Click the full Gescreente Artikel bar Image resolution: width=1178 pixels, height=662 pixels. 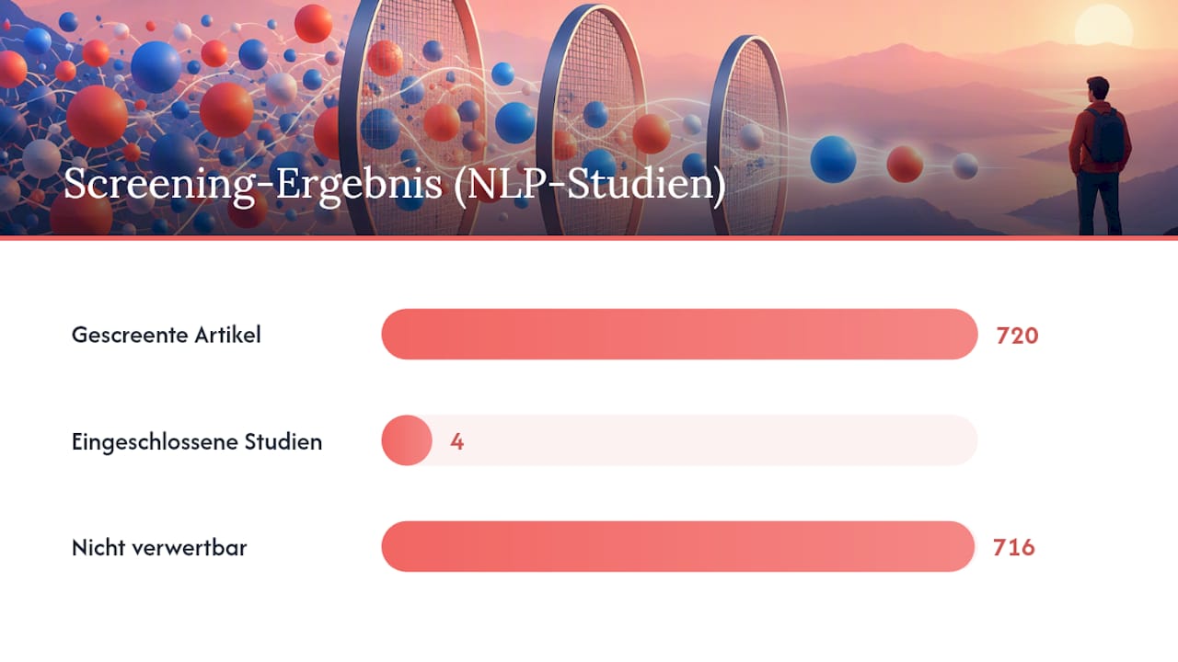click(x=679, y=334)
